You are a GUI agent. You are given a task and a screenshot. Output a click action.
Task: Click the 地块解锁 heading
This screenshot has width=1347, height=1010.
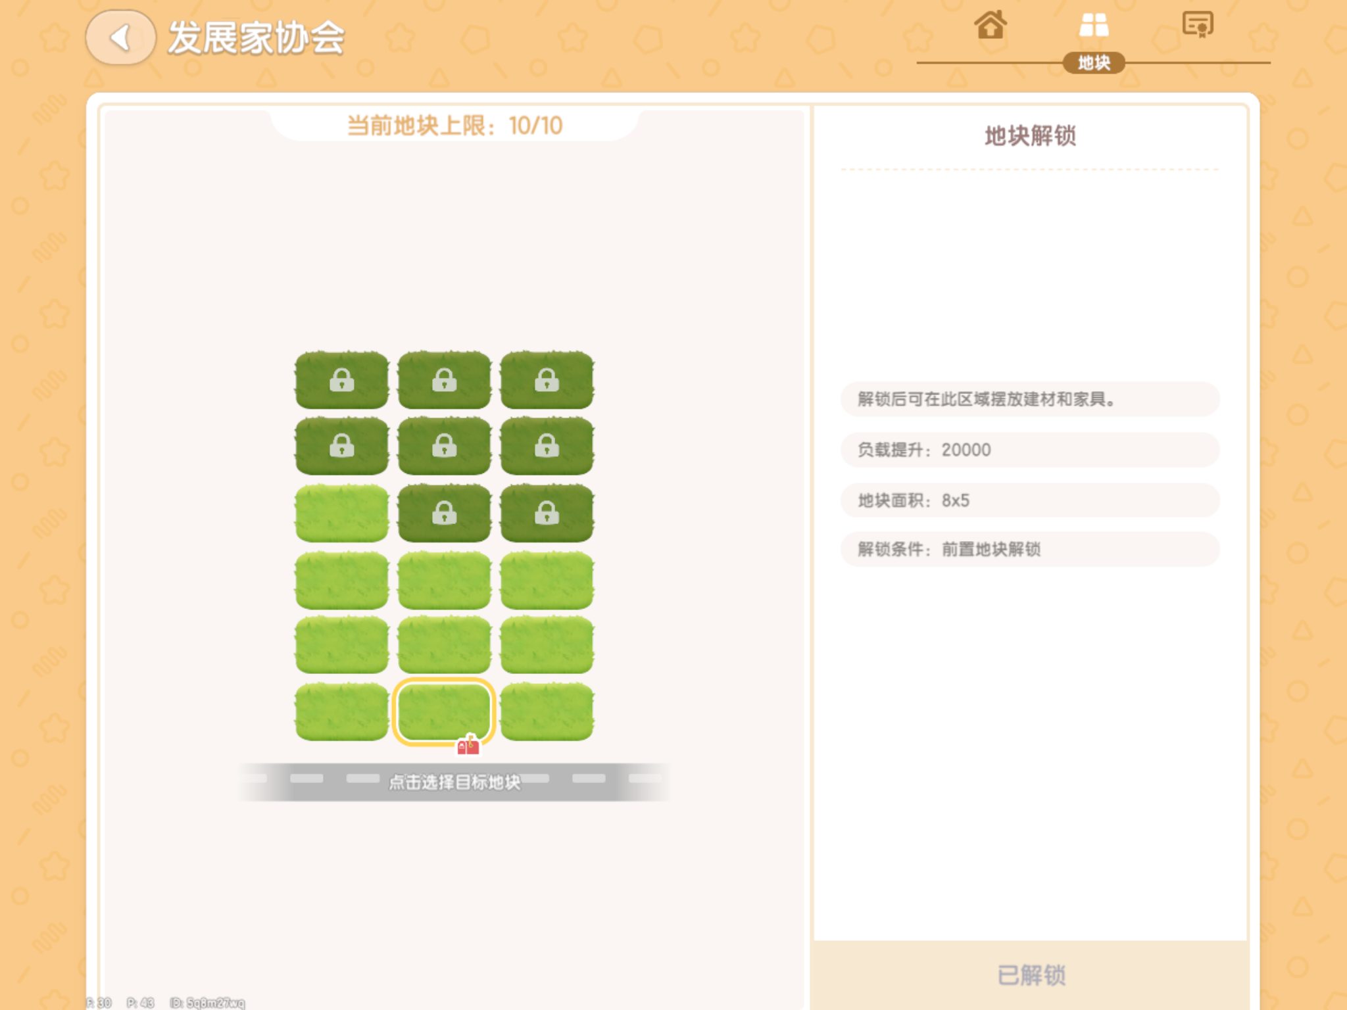[x=1030, y=136]
